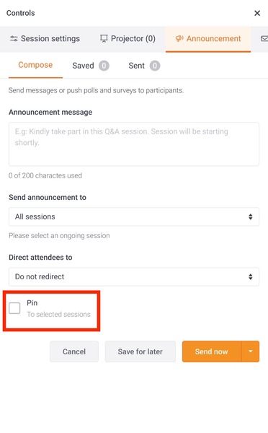The image size is (268, 433).
Task: Click the Announcement megaphone icon
Action: point(179,38)
